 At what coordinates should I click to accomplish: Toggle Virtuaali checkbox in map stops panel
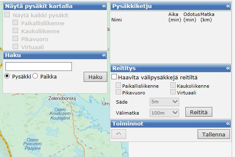16,47
